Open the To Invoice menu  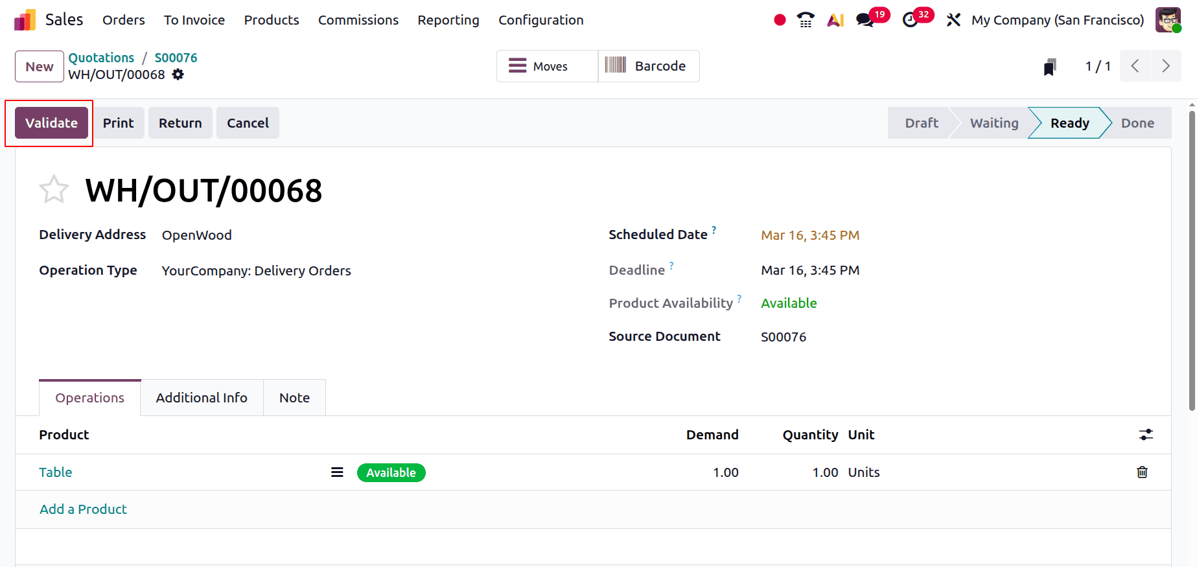[x=194, y=20]
